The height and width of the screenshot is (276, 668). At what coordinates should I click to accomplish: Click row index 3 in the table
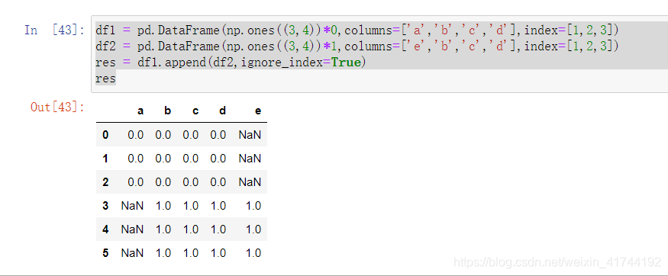[x=105, y=206]
